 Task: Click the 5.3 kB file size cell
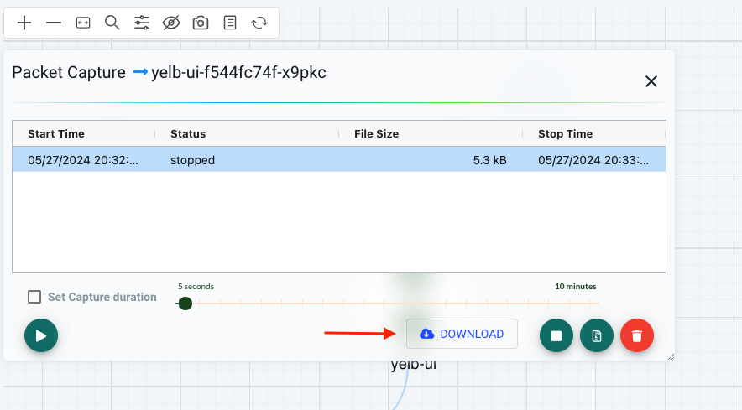pos(431,160)
